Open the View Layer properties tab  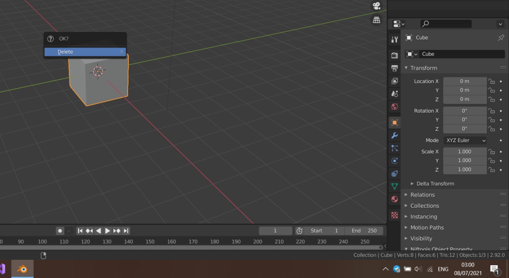pos(394,81)
